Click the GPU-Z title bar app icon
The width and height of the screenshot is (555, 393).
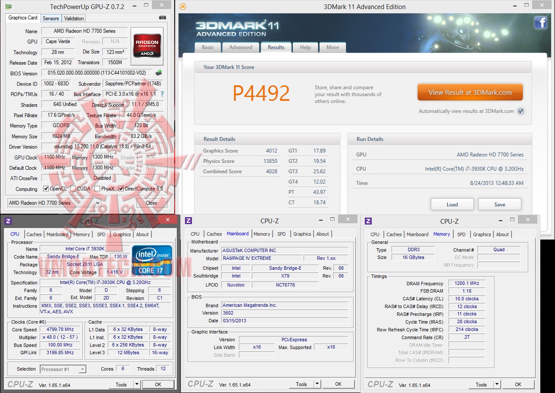(x=8, y=6)
